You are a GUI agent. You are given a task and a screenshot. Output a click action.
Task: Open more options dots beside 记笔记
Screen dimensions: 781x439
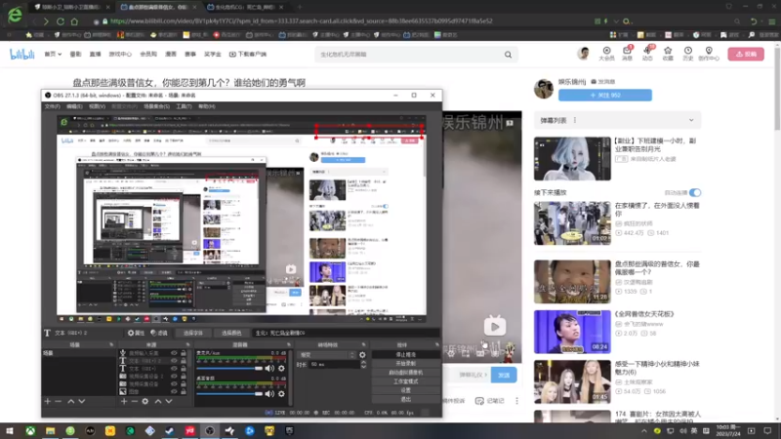pyautogui.click(x=516, y=401)
